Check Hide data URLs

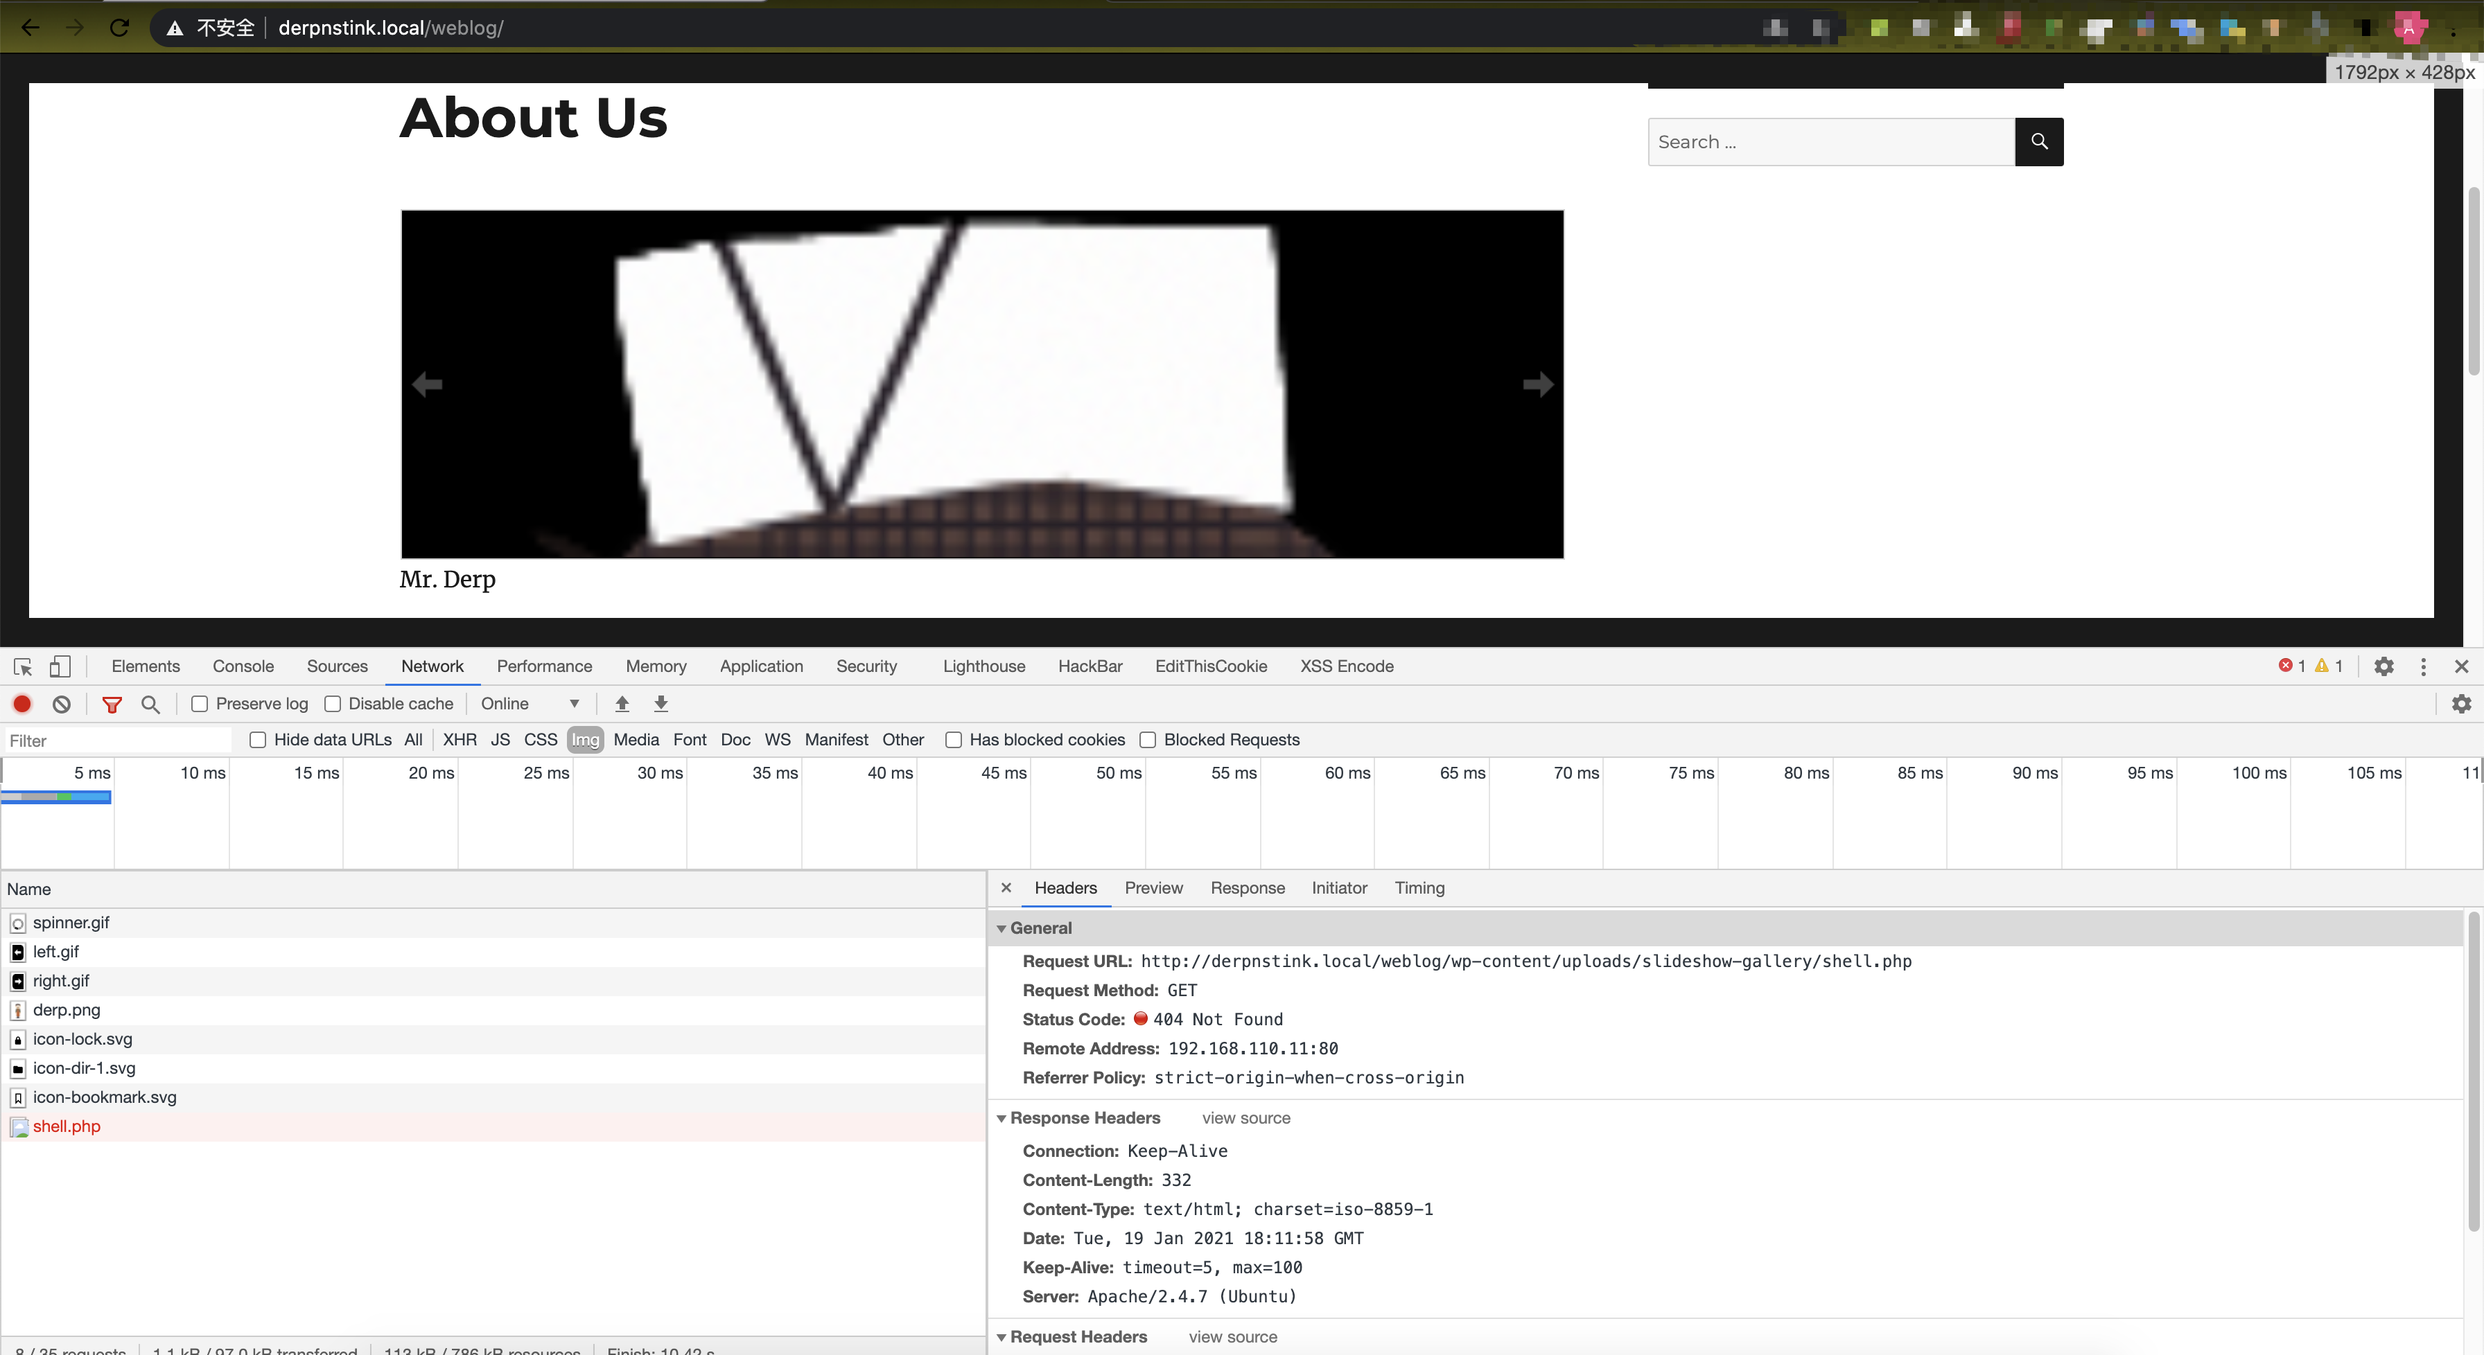pyautogui.click(x=257, y=739)
